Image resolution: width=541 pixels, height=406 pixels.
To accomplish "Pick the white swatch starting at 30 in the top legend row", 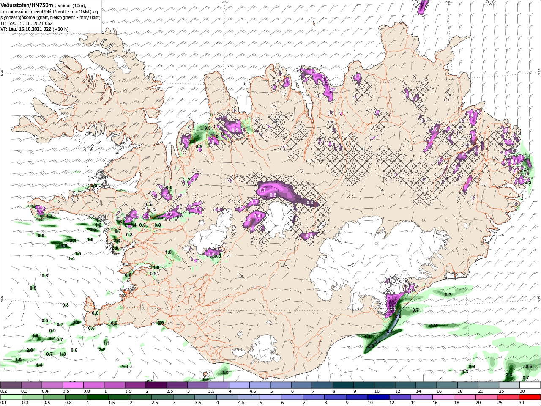I will point(530,385).
